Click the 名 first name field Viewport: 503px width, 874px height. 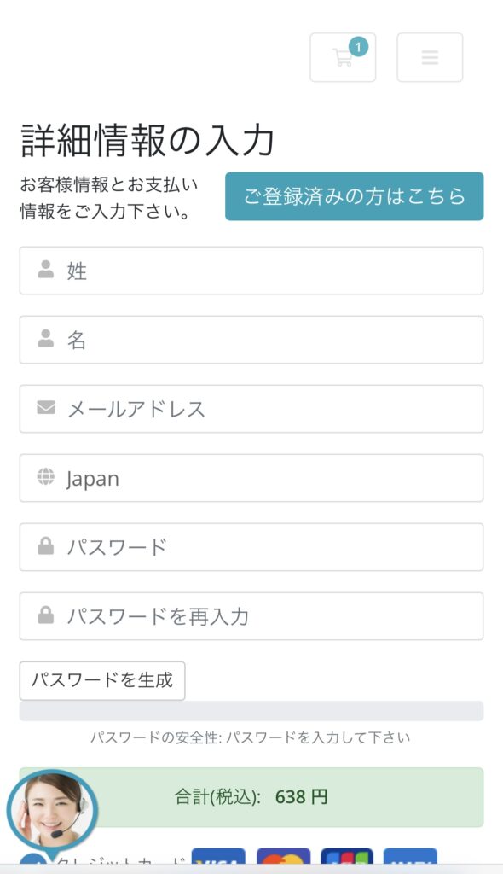click(x=251, y=340)
